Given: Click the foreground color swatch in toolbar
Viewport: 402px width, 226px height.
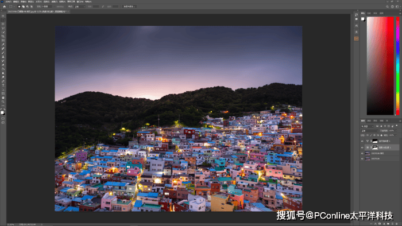Looking at the screenshot, I should [2, 112].
